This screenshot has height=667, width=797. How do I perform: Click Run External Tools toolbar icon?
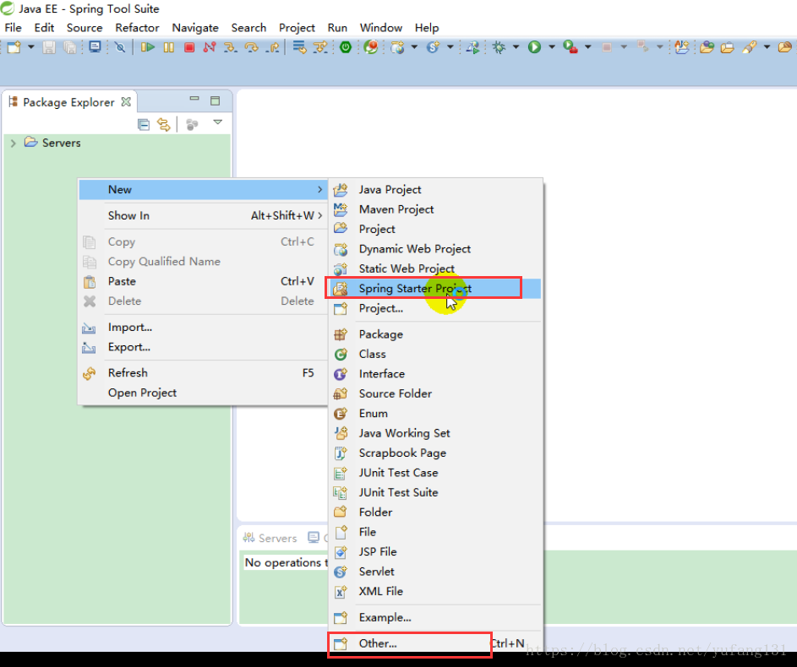(x=570, y=47)
